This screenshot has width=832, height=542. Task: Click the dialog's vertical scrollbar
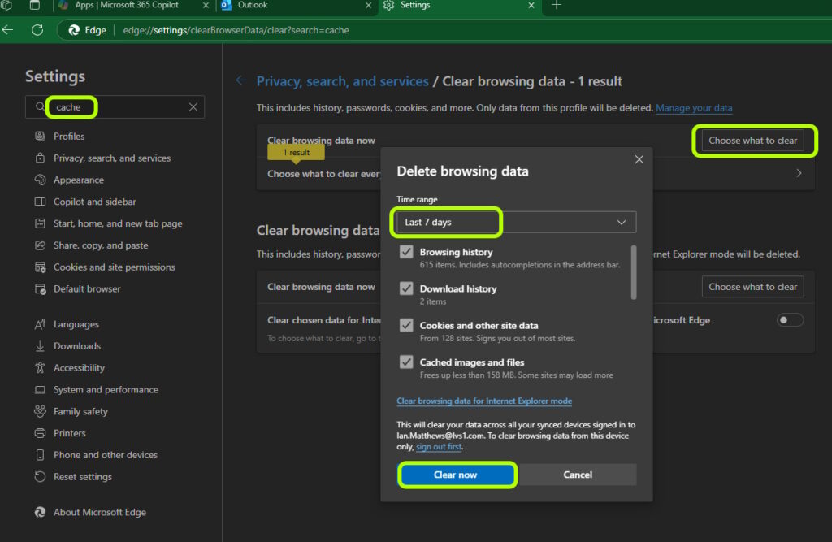[634, 272]
